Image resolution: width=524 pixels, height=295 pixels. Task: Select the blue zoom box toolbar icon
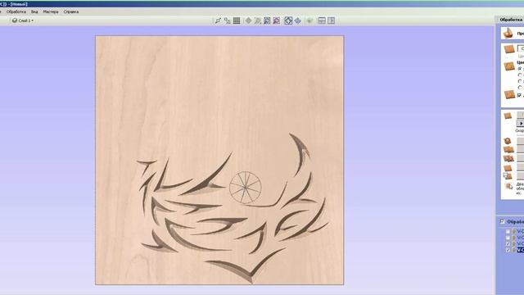click(x=267, y=20)
